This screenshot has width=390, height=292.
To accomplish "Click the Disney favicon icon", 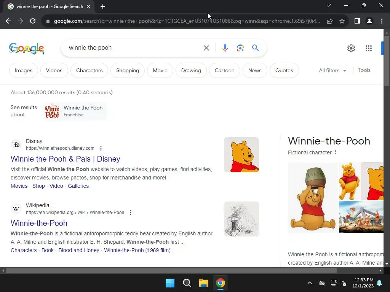I will (x=16, y=144).
